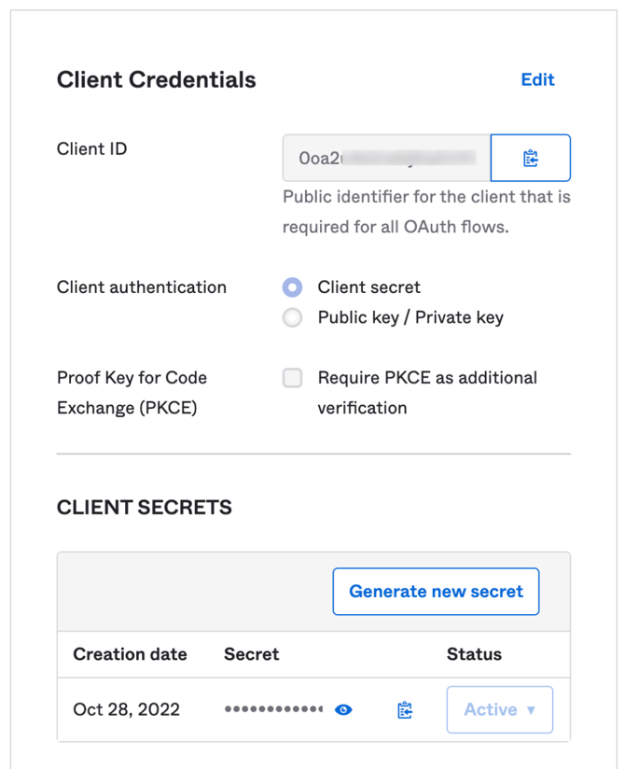
Task: Click the masked secret dots
Action: (x=273, y=710)
